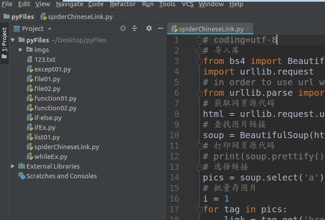This screenshot has height=220, width=325.
Task: Click the Python icon beside ifEx.py
Action: 30,128
